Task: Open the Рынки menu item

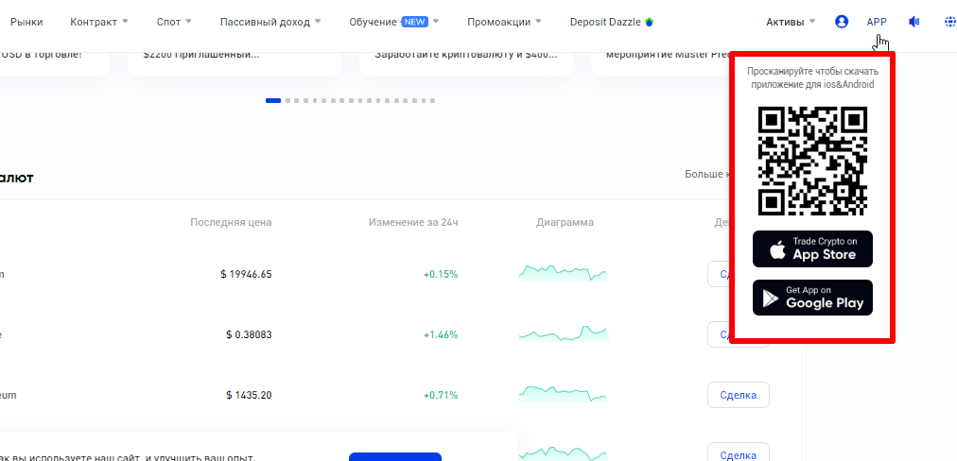Action: pos(26,22)
